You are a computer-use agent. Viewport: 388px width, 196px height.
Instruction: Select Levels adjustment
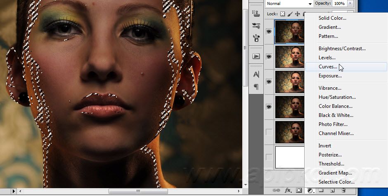pos(327,58)
